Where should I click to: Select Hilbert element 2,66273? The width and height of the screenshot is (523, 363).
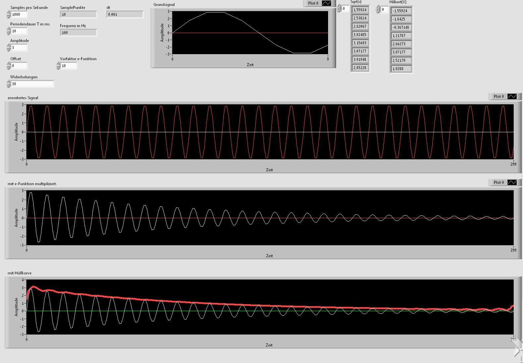[401, 44]
